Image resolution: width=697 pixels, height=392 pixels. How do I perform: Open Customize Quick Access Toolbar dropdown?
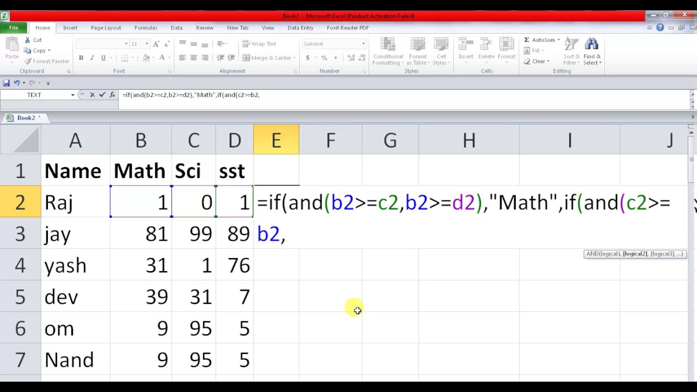pos(48,83)
